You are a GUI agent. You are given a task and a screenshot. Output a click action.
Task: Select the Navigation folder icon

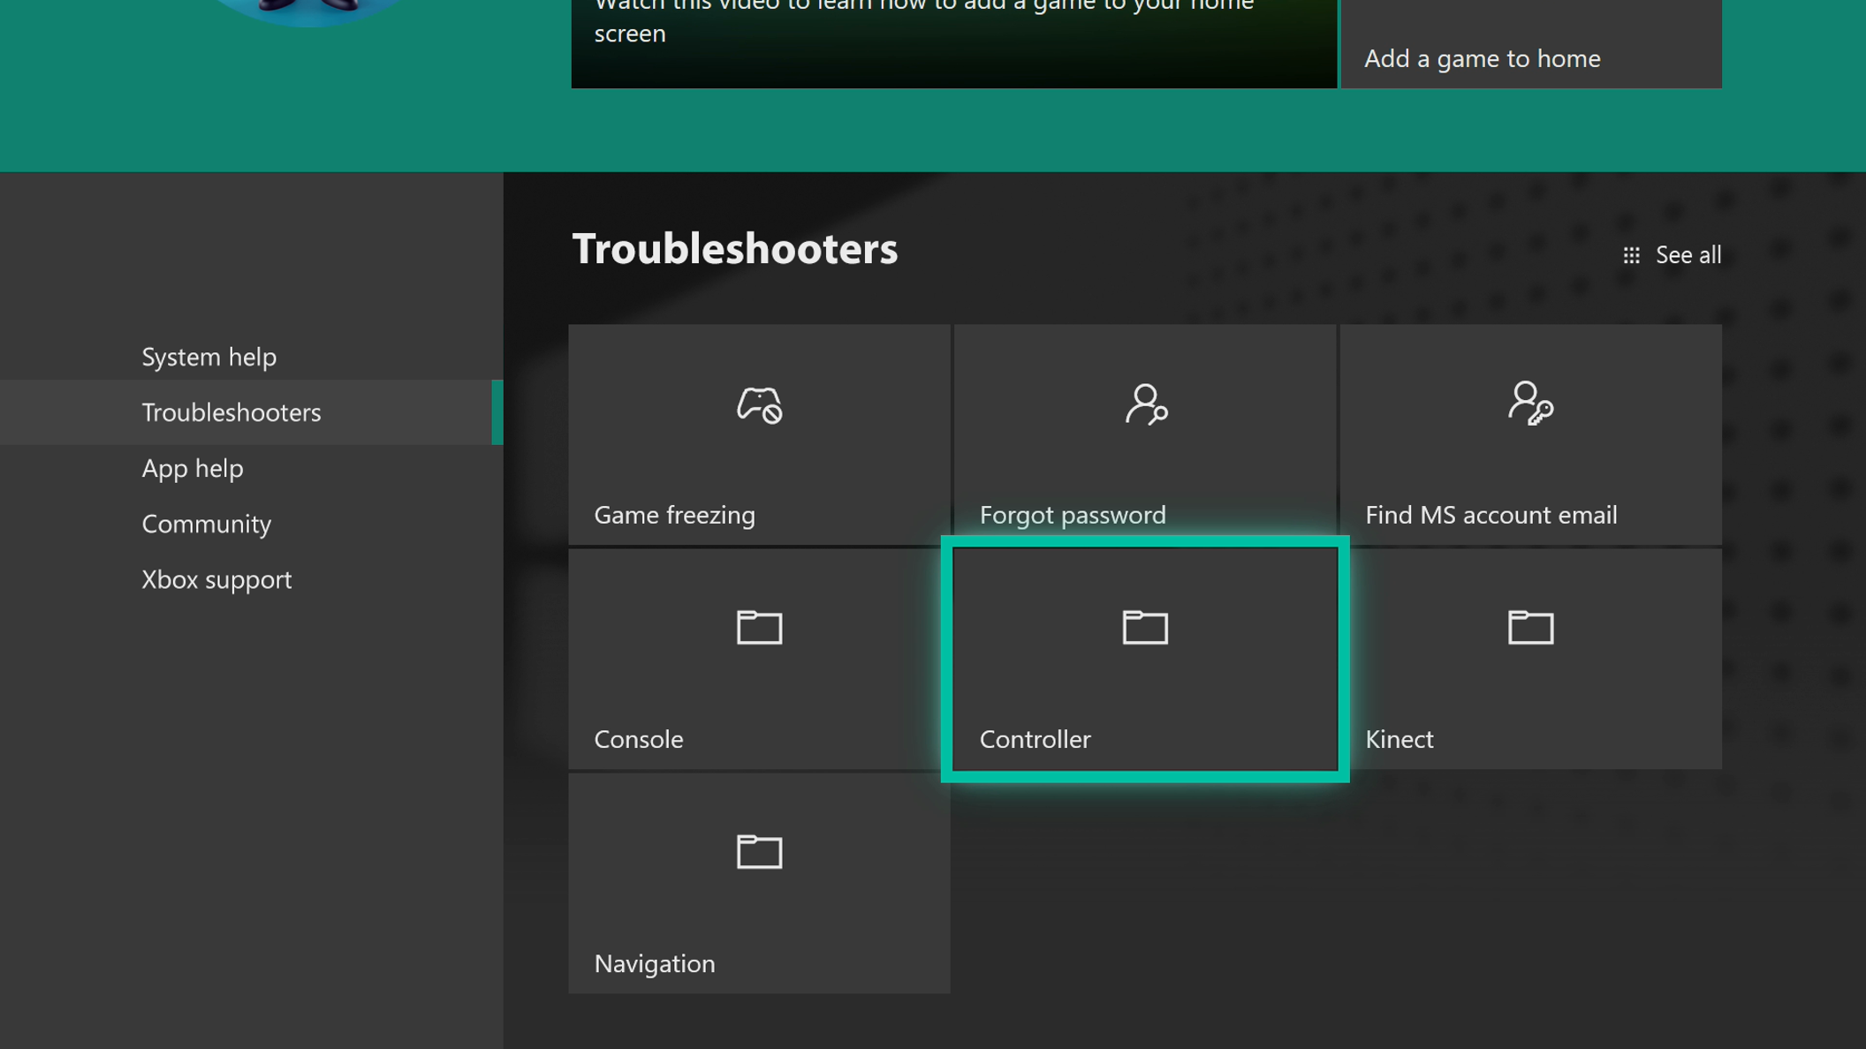tap(760, 852)
